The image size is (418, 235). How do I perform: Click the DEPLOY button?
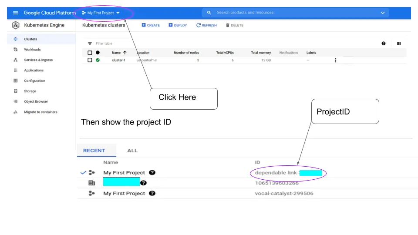coord(178,25)
